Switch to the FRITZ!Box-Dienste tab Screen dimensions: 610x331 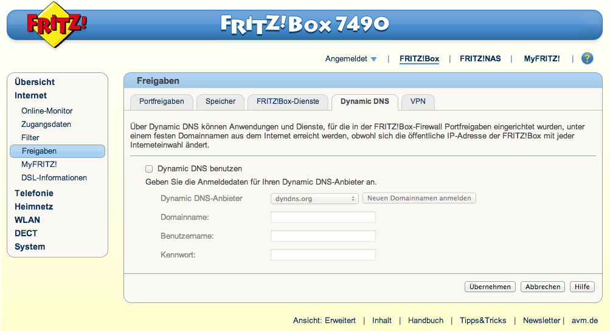tap(288, 102)
